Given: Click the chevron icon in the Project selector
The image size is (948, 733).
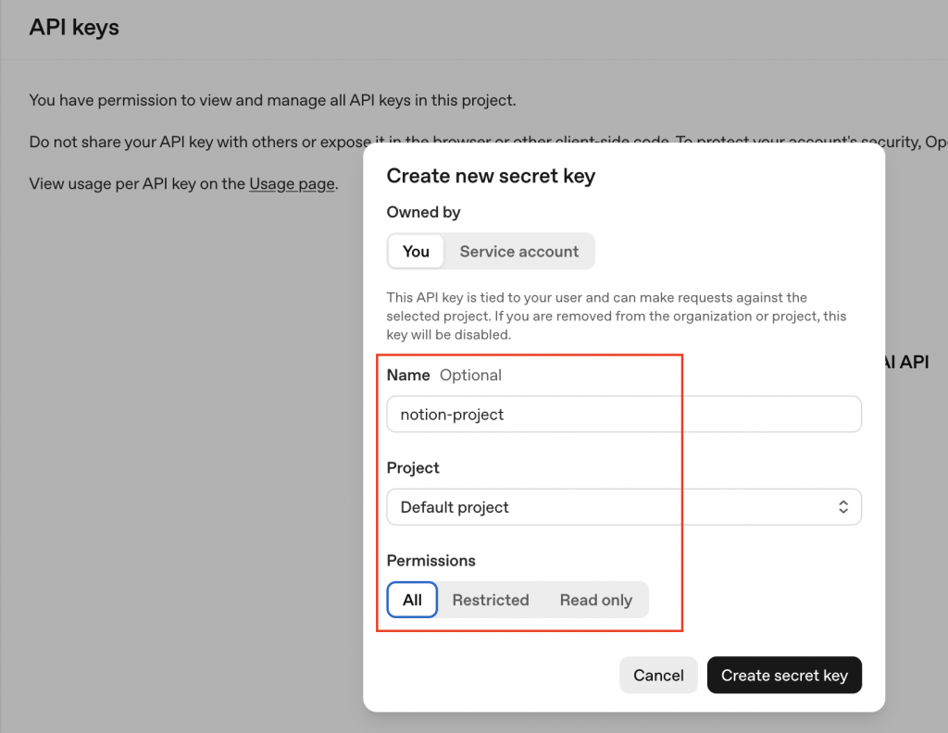Looking at the screenshot, I should click(x=842, y=507).
